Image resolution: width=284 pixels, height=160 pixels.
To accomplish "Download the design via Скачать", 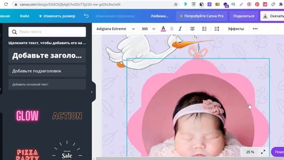I will tap(272, 16).
